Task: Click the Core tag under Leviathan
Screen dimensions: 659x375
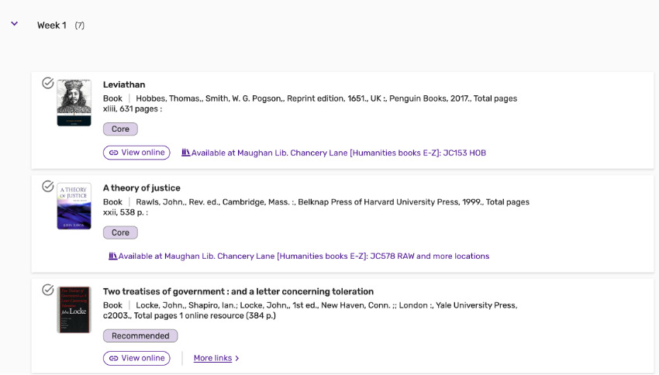Action: coord(120,129)
